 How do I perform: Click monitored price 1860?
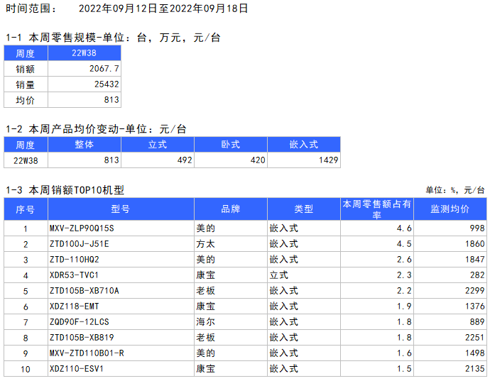pyautogui.click(x=474, y=244)
